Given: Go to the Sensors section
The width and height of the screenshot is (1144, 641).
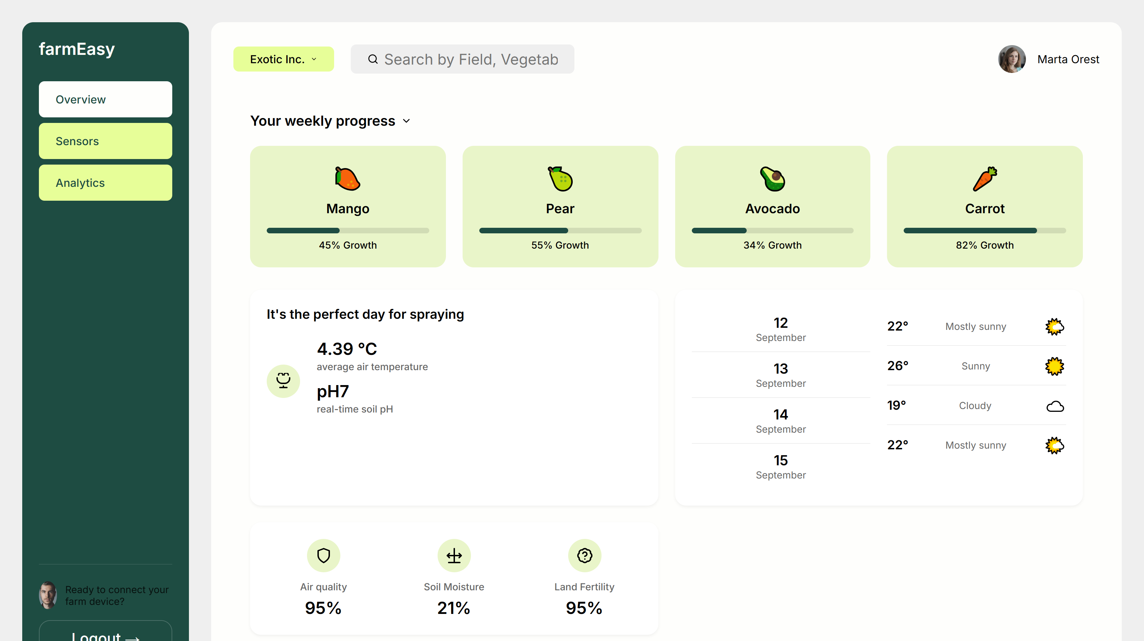Looking at the screenshot, I should [105, 141].
